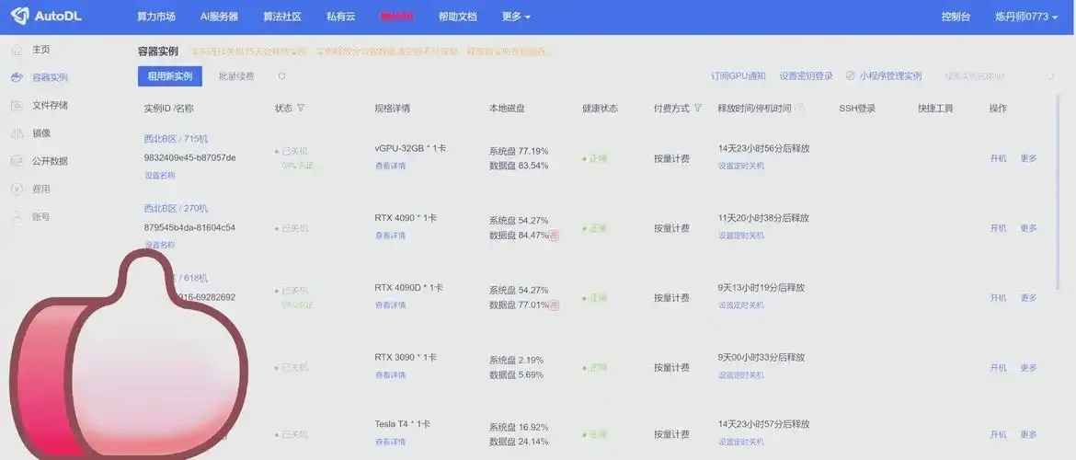Click 设置定时关机 under 9天00小时33分后释放
1076x460 pixels.
coord(741,374)
